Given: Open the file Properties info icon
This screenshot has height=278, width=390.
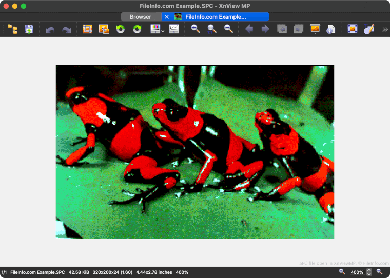Looking at the screenshot, I should (x=331, y=29).
